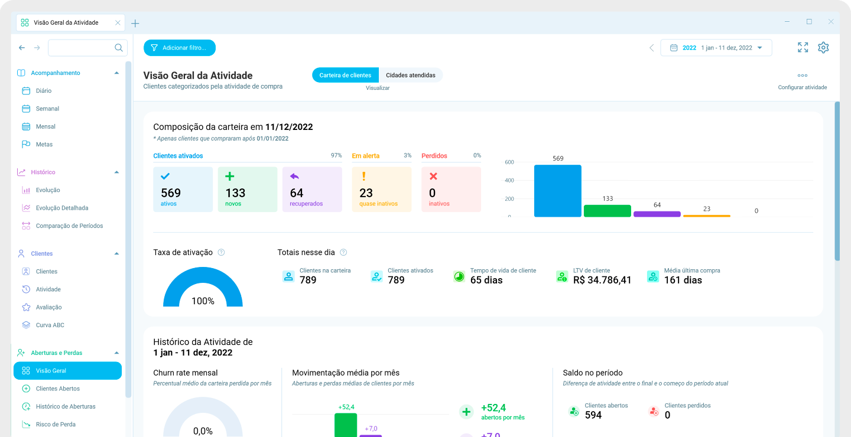The width and height of the screenshot is (851, 437).
Task: Click the LTV de cliente icon
Action: click(x=562, y=276)
